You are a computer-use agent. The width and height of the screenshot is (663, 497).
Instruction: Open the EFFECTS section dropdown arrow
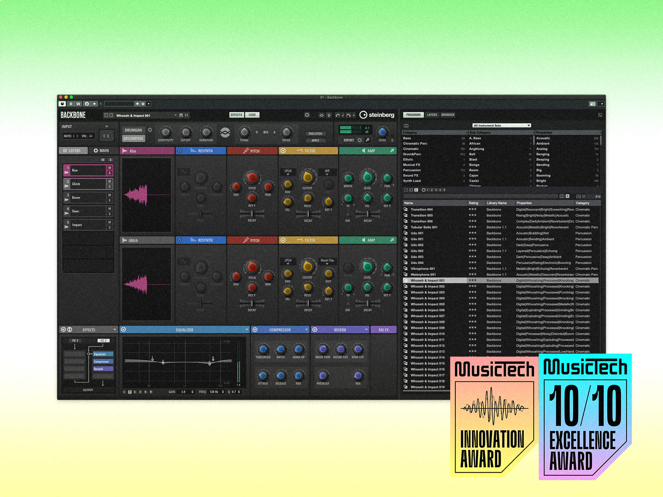coord(114,330)
